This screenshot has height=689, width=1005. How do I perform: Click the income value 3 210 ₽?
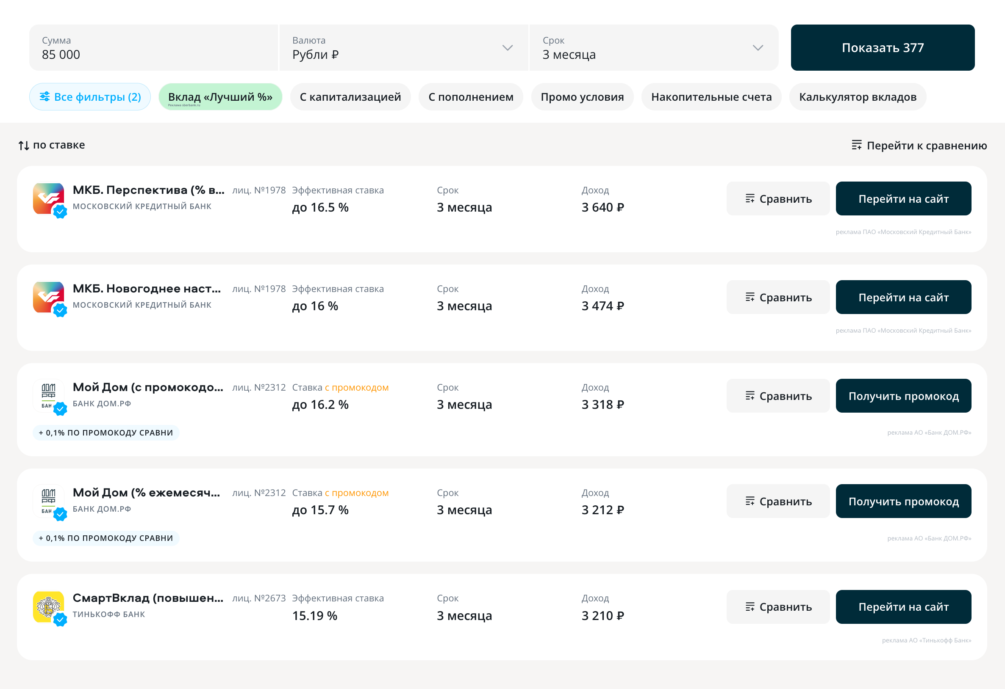tap(603, 615)
